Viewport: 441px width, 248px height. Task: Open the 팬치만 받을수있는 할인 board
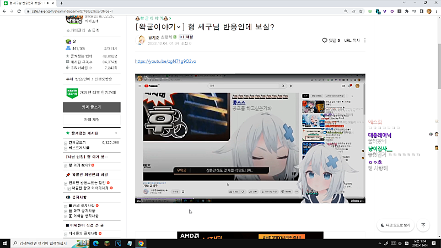87,183
